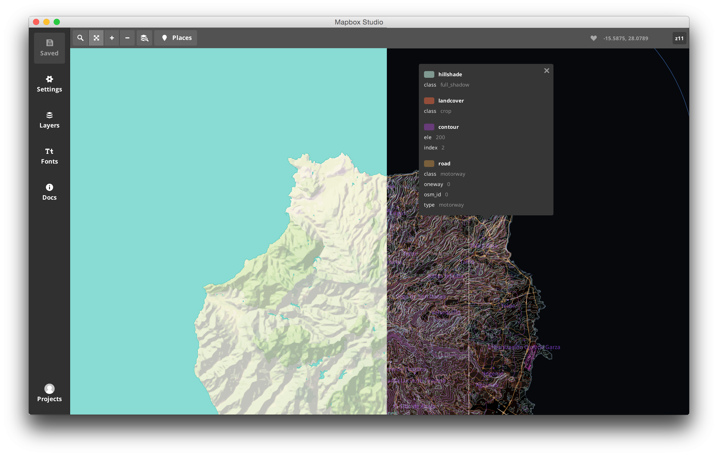The width and height of the screenshot is (718, 456).
Task: Favorite the current map location
Action: (x=593, y=38)
